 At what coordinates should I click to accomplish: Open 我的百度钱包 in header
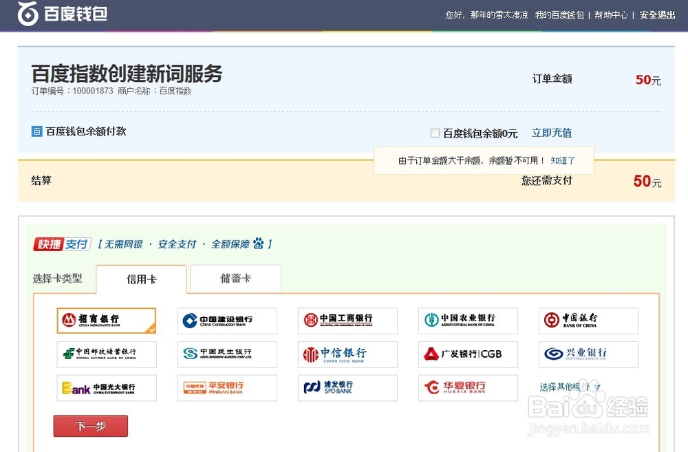[559, 15]
